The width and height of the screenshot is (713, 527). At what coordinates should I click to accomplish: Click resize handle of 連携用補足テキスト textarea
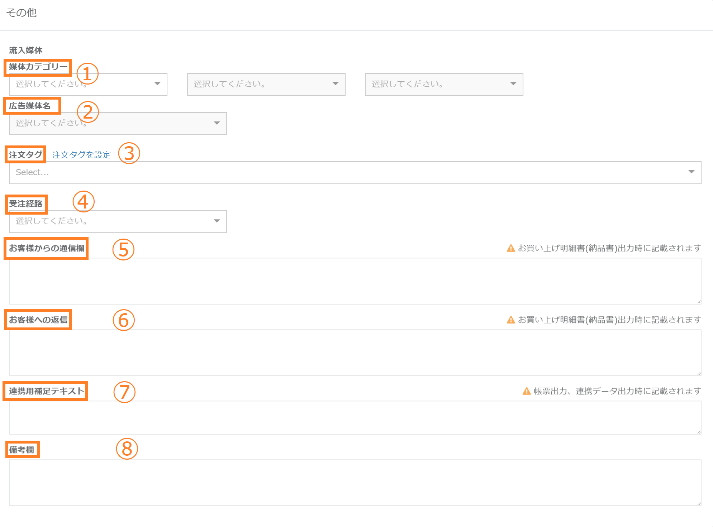click(699, 432)
